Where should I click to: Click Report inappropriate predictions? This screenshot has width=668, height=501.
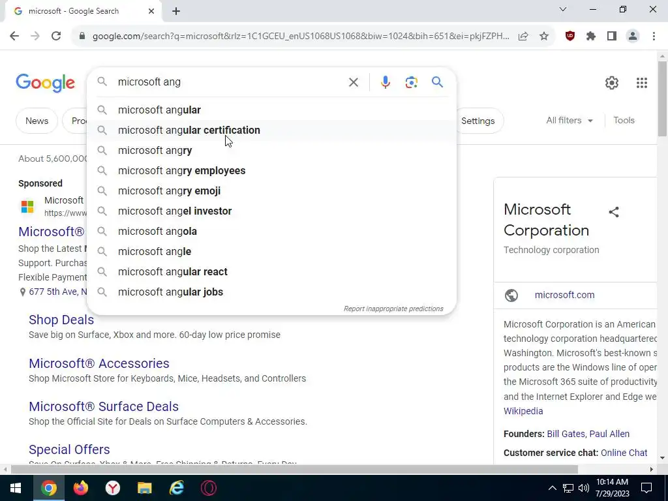(393, 309)
